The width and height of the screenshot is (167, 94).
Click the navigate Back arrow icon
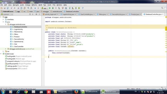(35, 8)
